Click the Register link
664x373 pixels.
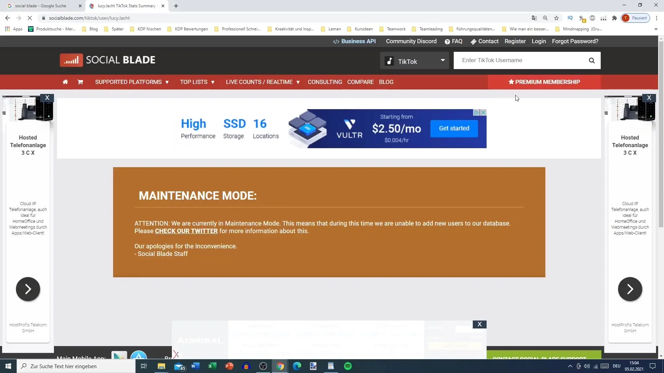click(515, 41)
